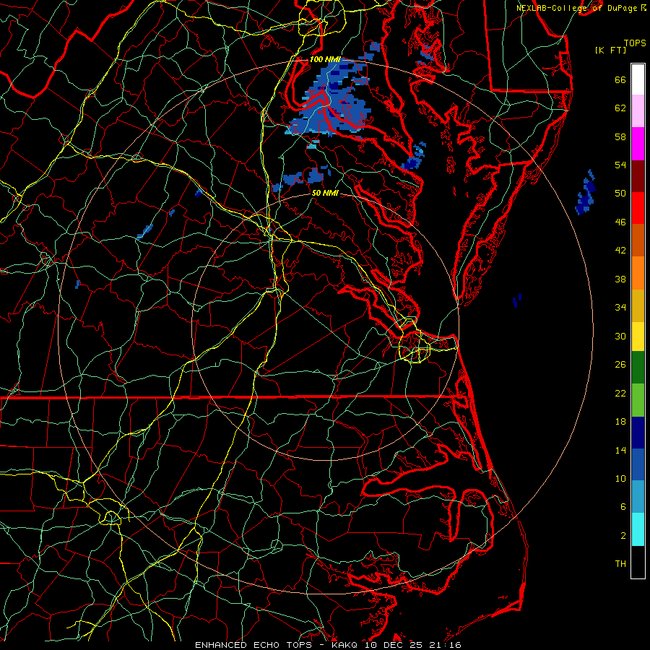Click the dark maroon band at 50-54
The image size is (650, 650).
click(x=638, y=176)
